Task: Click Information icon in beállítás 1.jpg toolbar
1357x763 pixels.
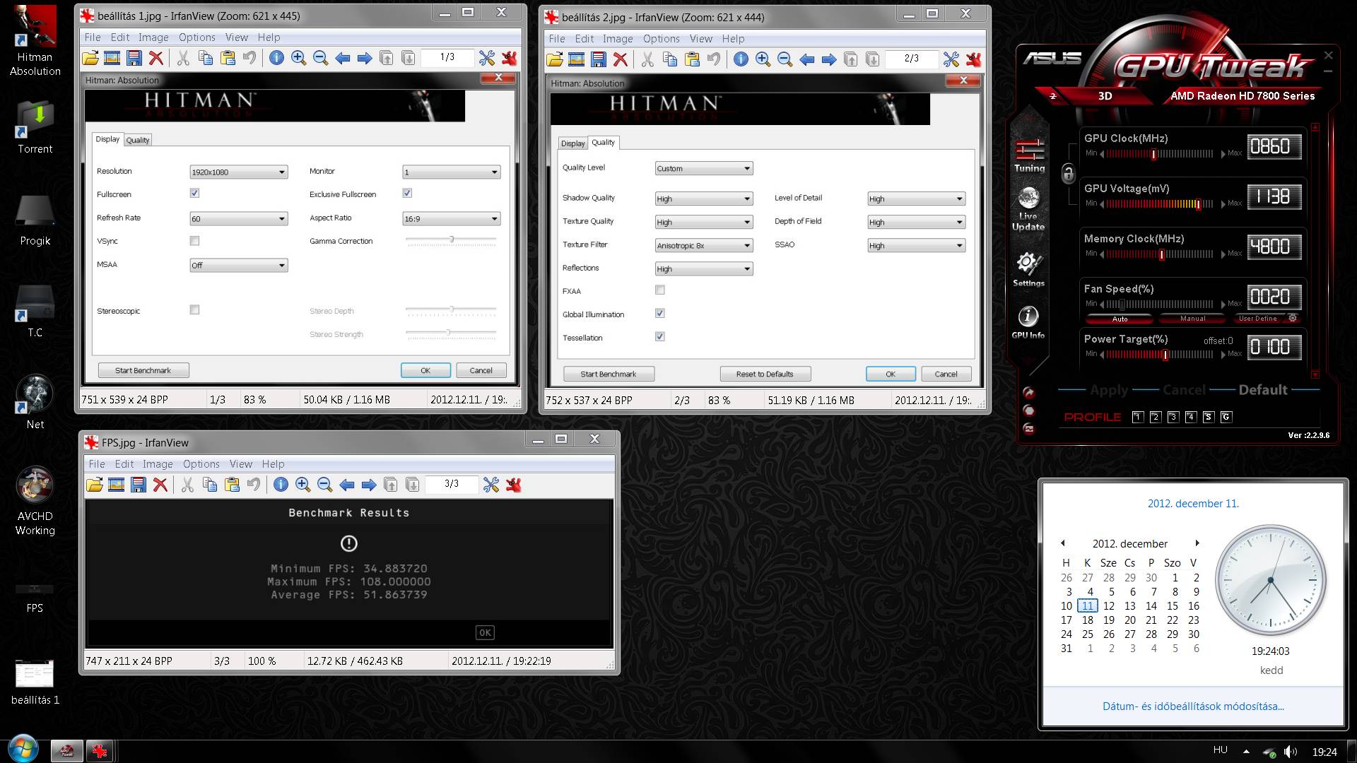Action: pos(276,58)
